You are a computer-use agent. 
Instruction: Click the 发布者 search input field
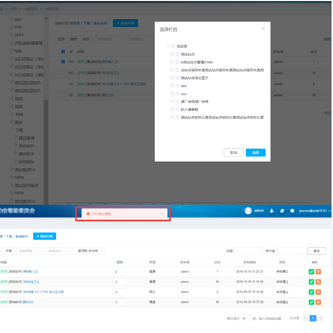(x=290, y=251)
